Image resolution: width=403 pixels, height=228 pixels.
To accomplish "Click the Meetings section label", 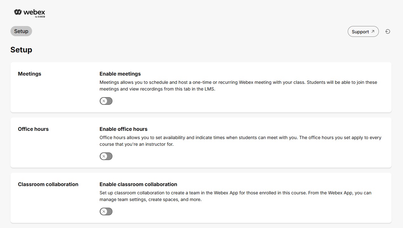I will (x=30, y=74).
